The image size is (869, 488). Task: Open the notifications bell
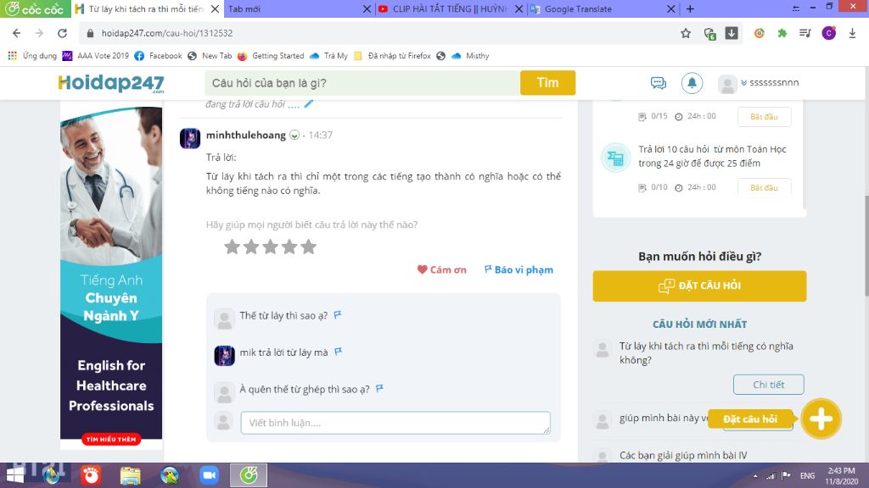click(692, 83)
